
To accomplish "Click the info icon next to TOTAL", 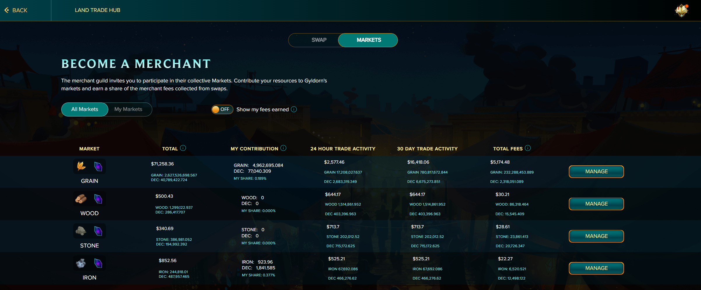I will (x=183, y=148).
